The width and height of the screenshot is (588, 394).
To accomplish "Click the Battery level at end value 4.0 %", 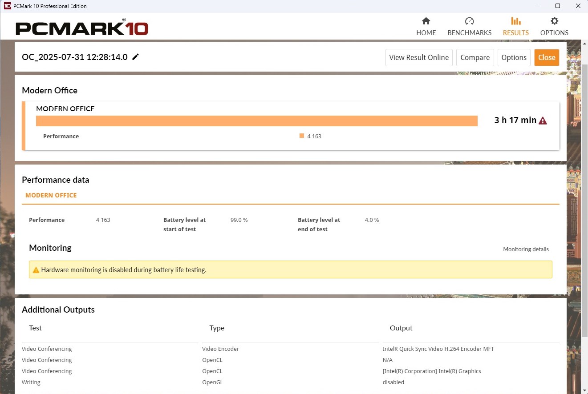I will pyautogui.click(x=372, y=220).
